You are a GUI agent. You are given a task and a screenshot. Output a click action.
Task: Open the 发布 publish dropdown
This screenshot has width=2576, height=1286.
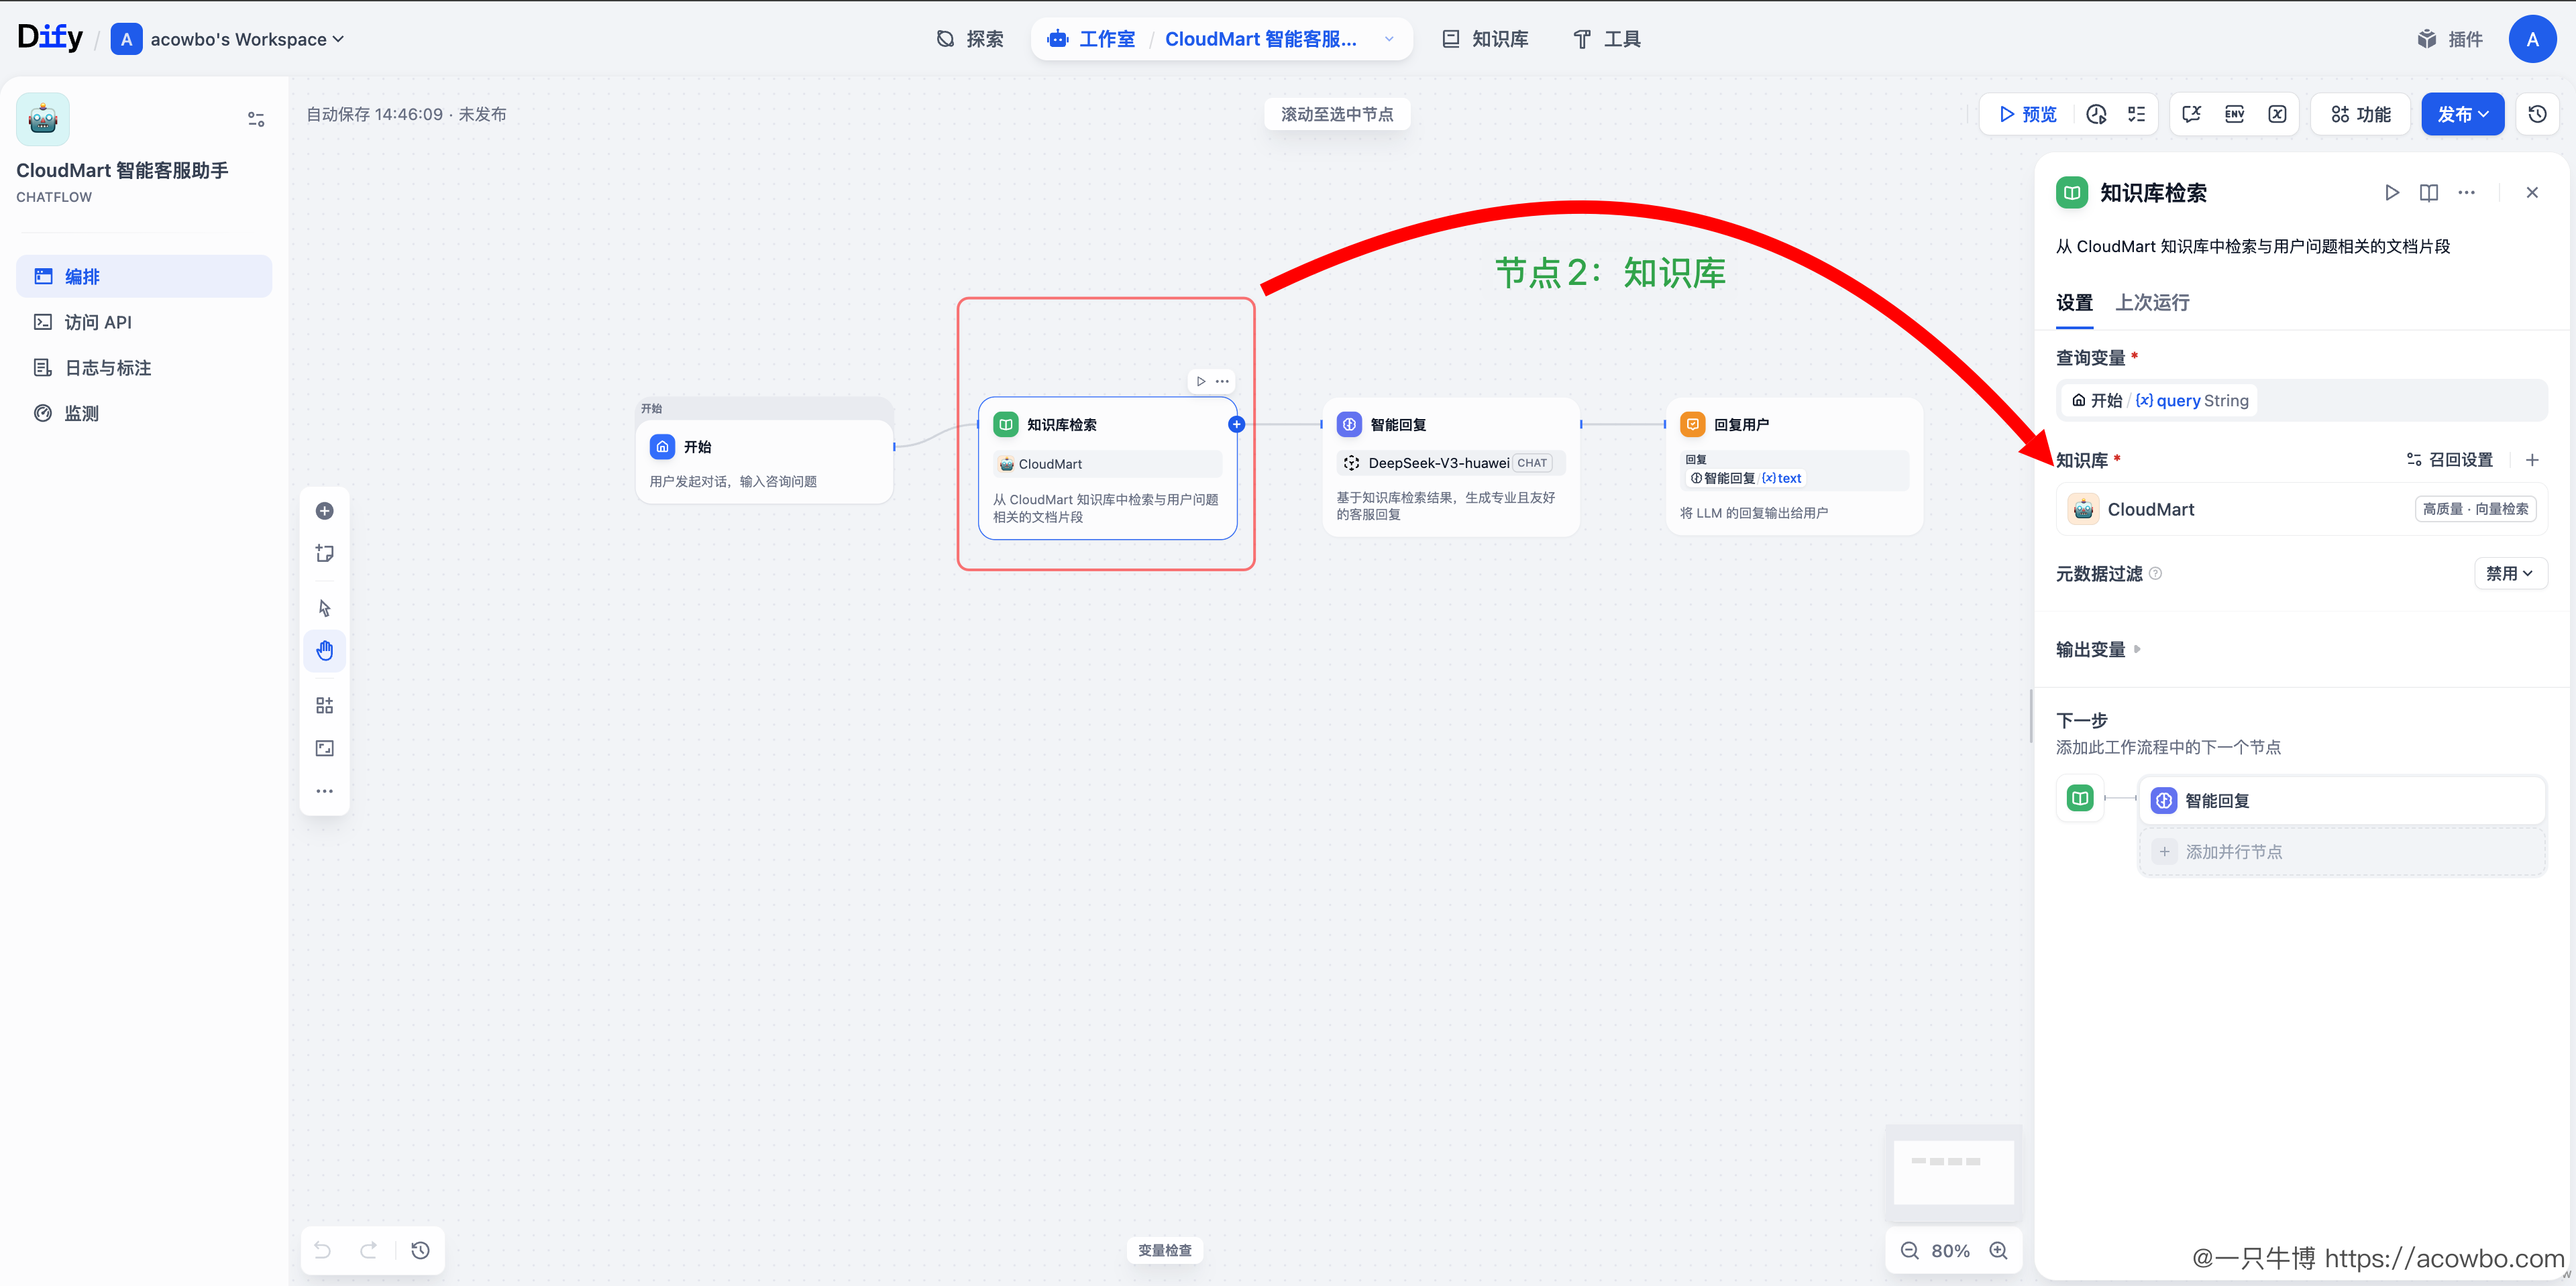point(2462,114)
